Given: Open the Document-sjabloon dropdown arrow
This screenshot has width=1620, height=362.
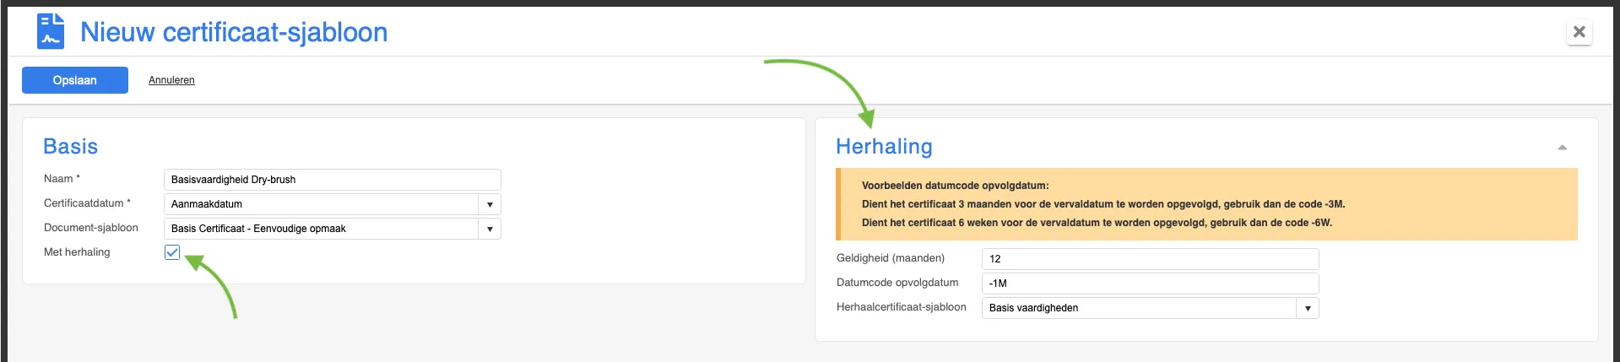Looking at the screenshot, I should (490, 229).
